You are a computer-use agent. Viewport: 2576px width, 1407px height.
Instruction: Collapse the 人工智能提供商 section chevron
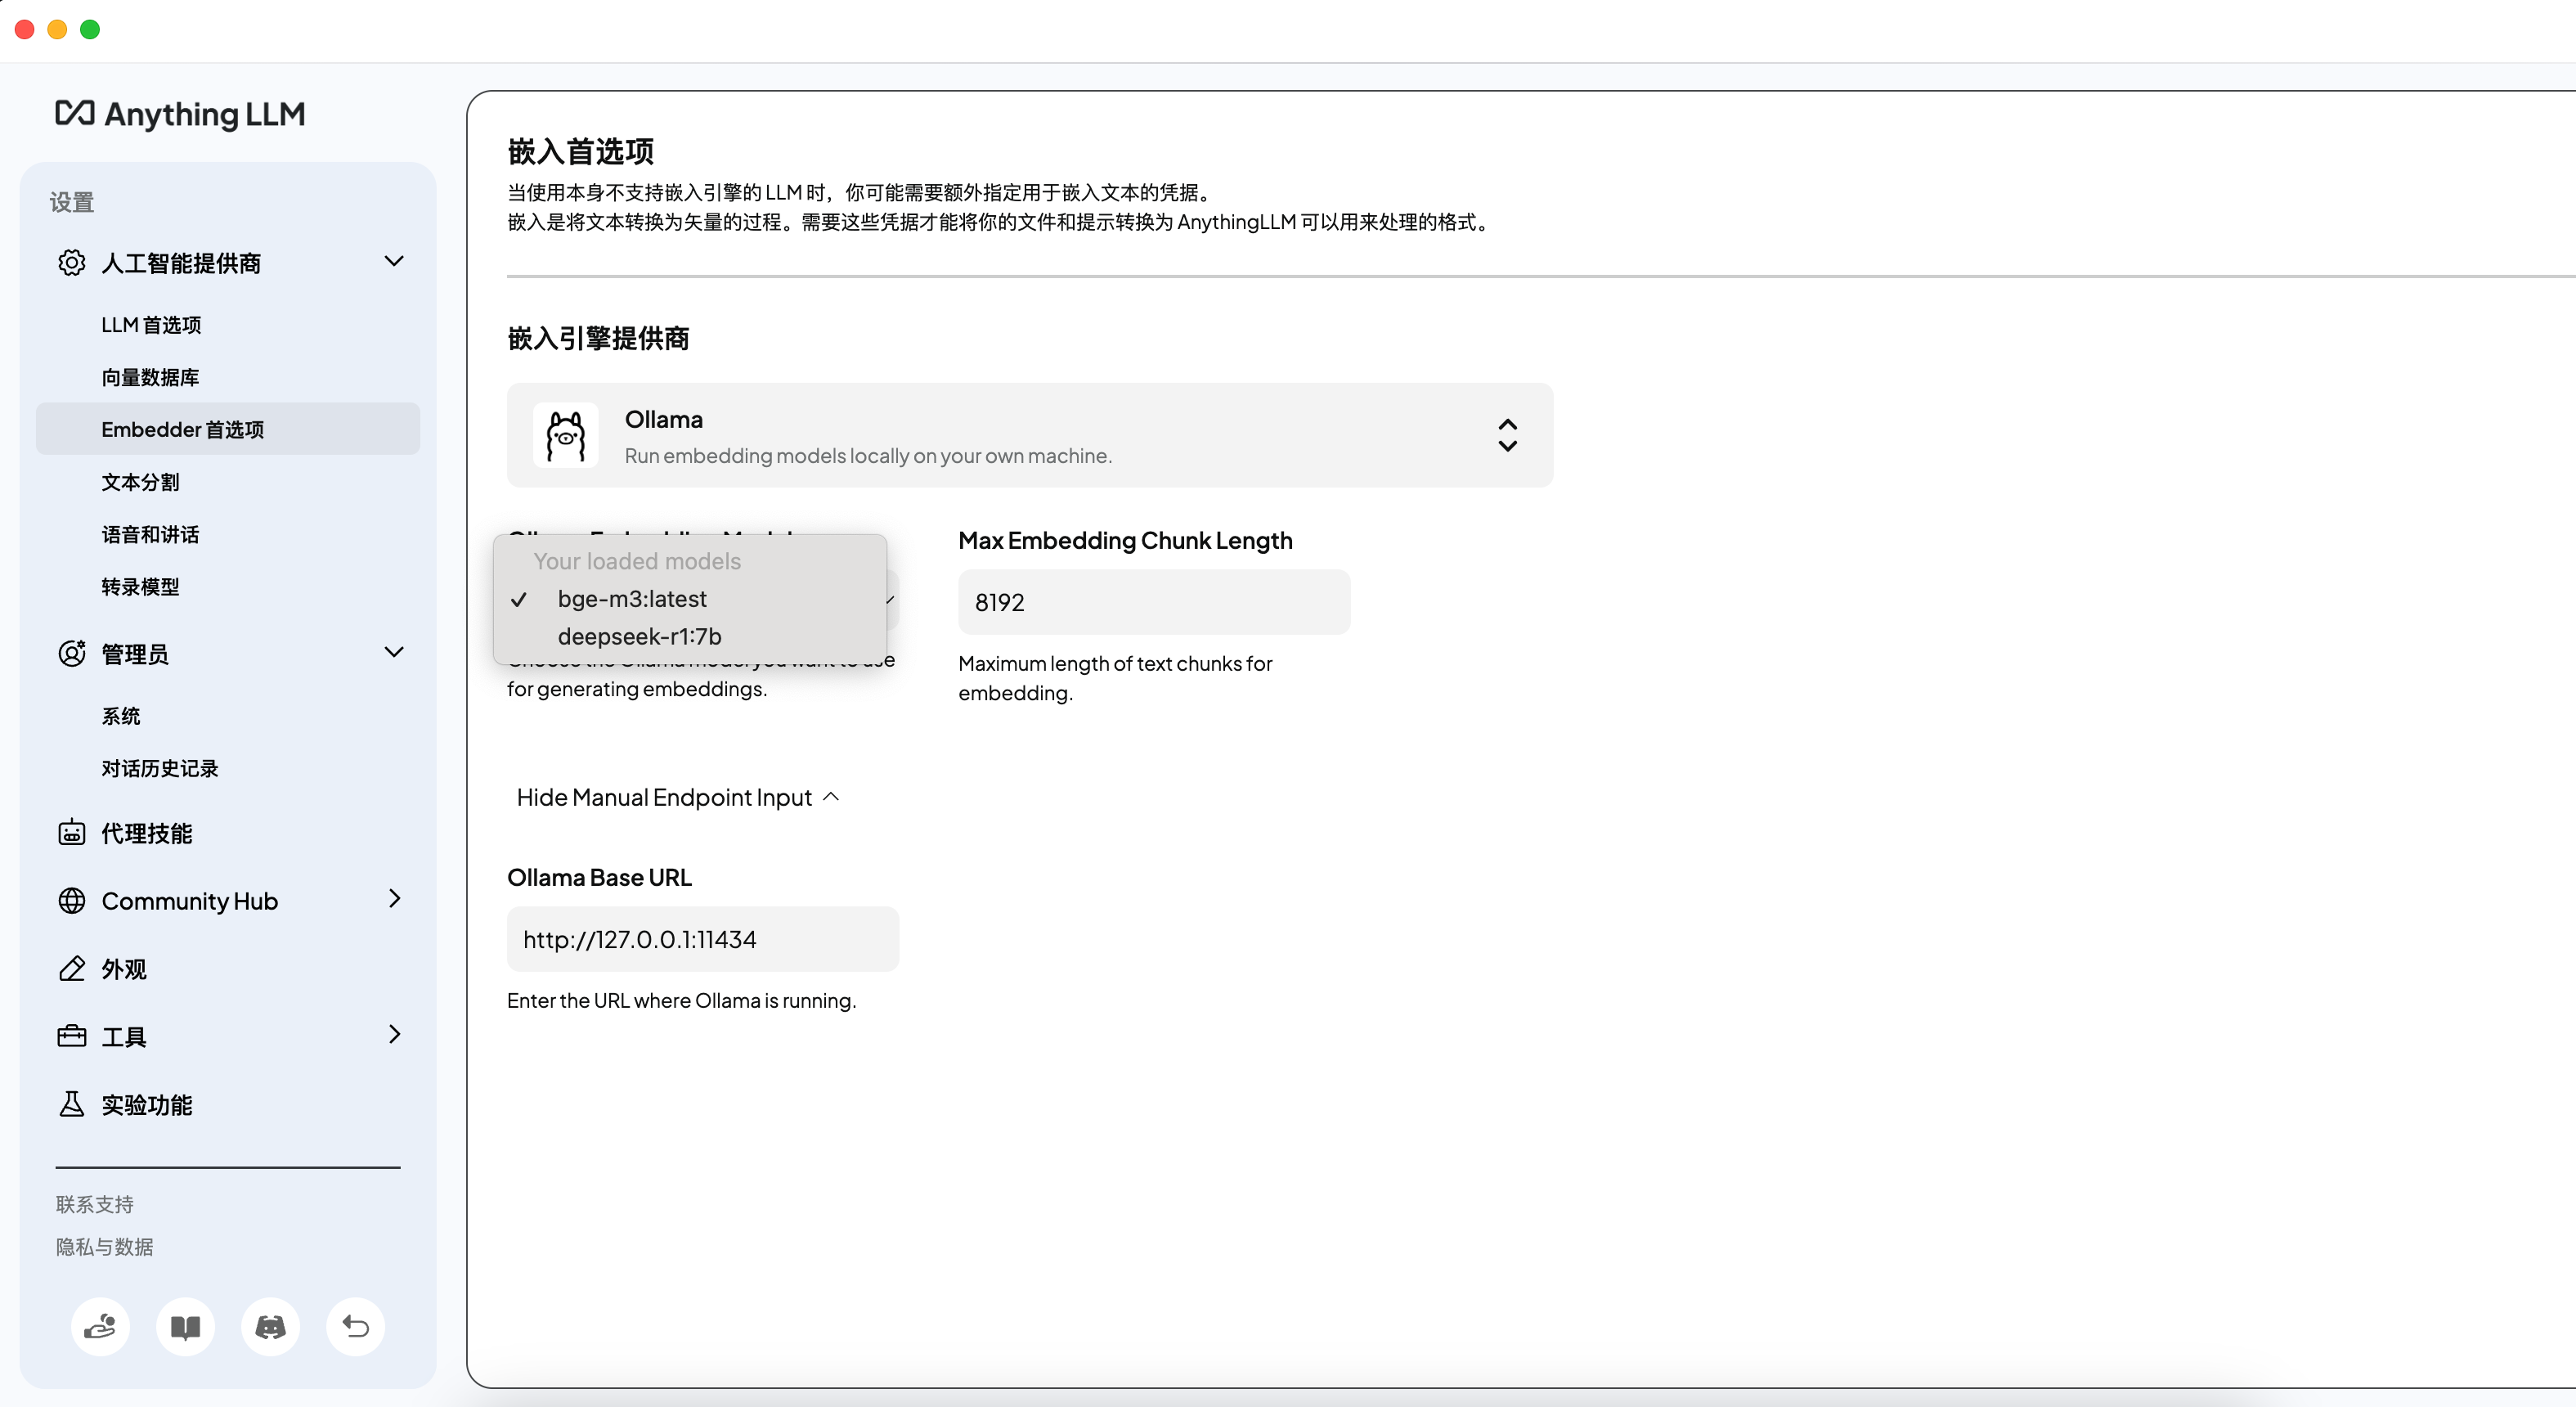(x=394, y=262)
